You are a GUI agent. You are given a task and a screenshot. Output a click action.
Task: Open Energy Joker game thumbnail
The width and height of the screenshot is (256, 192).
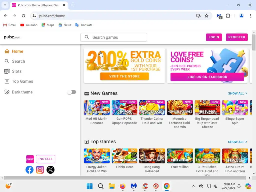click(97, 156)
